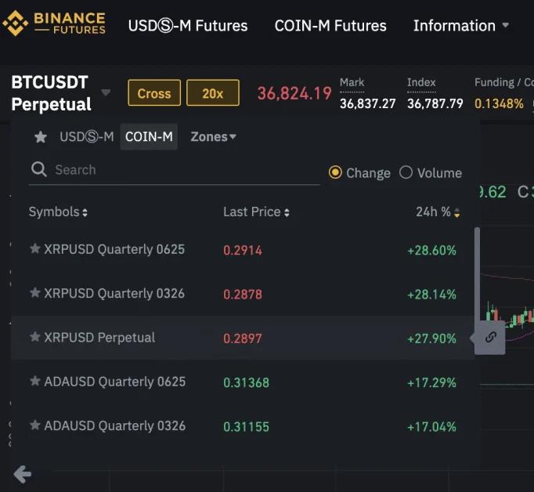Expand the Zones dropdown filter
Image resolution: width=534 pixels, height=492 pixels.
(213, 136)
